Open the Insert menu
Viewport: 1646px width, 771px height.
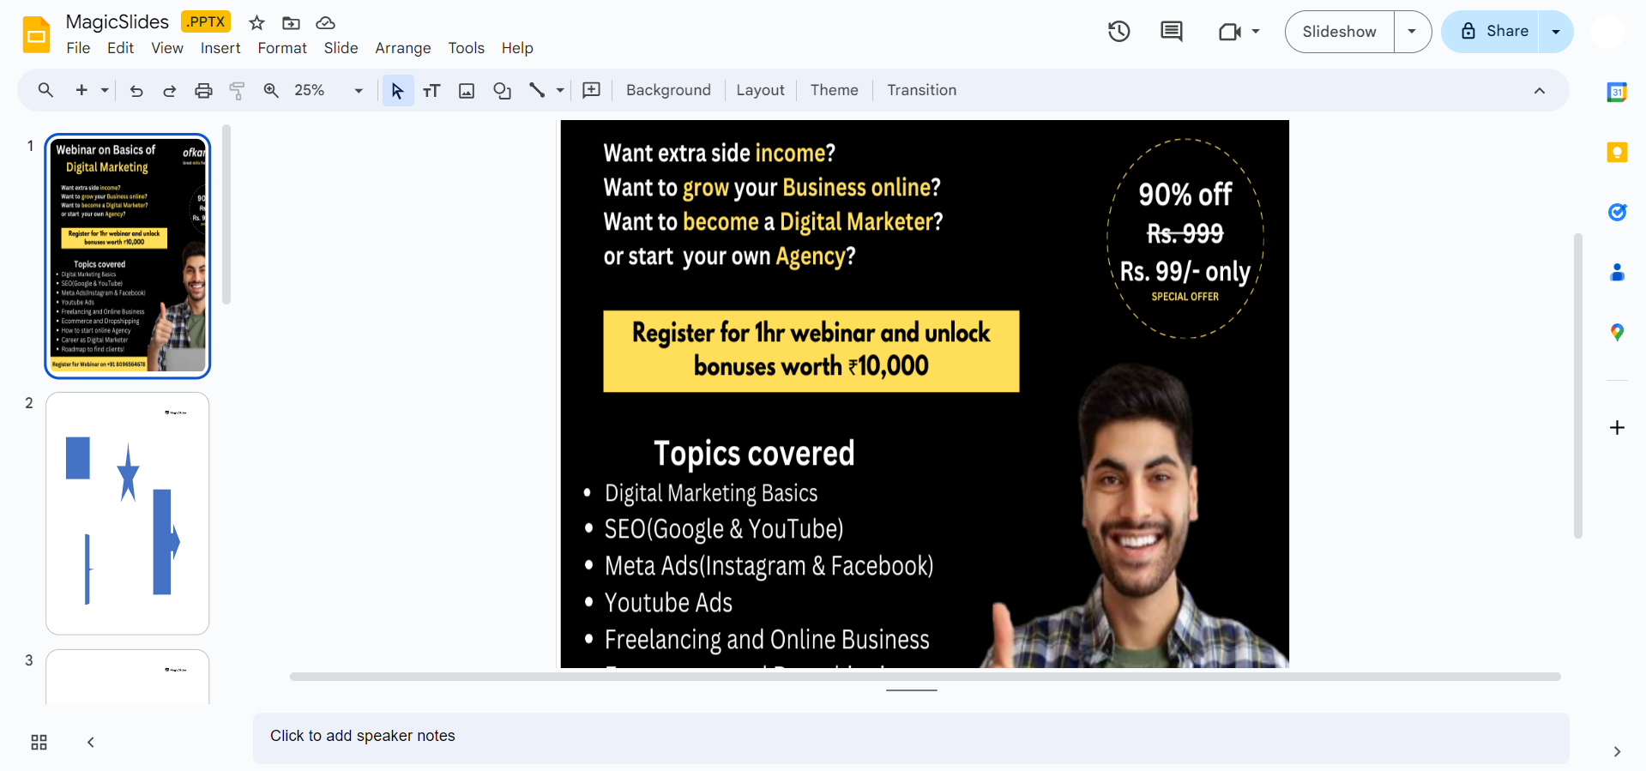tap(220, 48)
